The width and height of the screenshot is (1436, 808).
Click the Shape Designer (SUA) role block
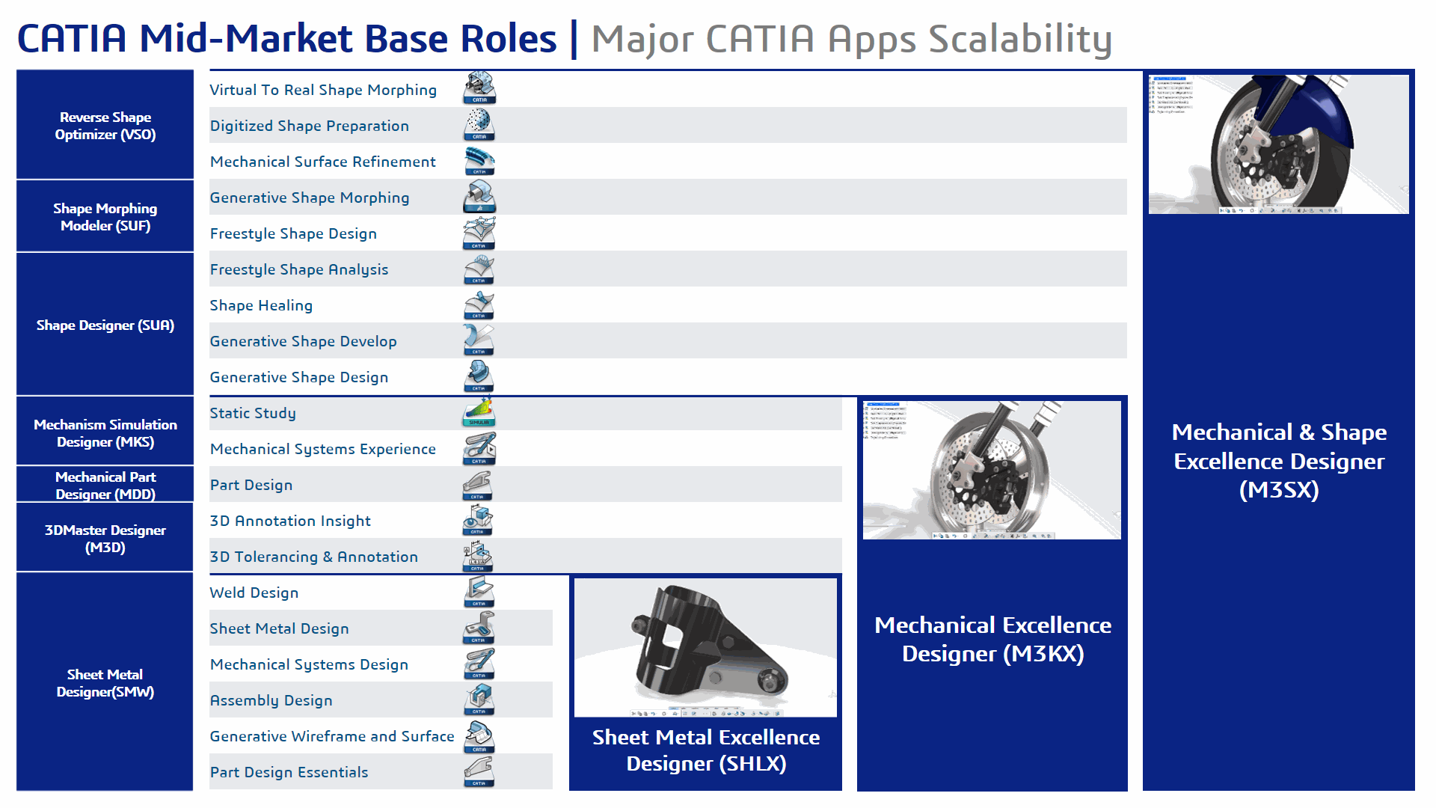105,325
